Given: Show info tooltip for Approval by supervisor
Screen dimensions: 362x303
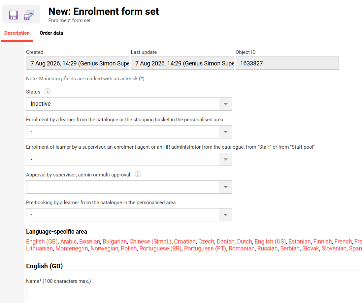Looking at the screenshot, I should (138, 174).
